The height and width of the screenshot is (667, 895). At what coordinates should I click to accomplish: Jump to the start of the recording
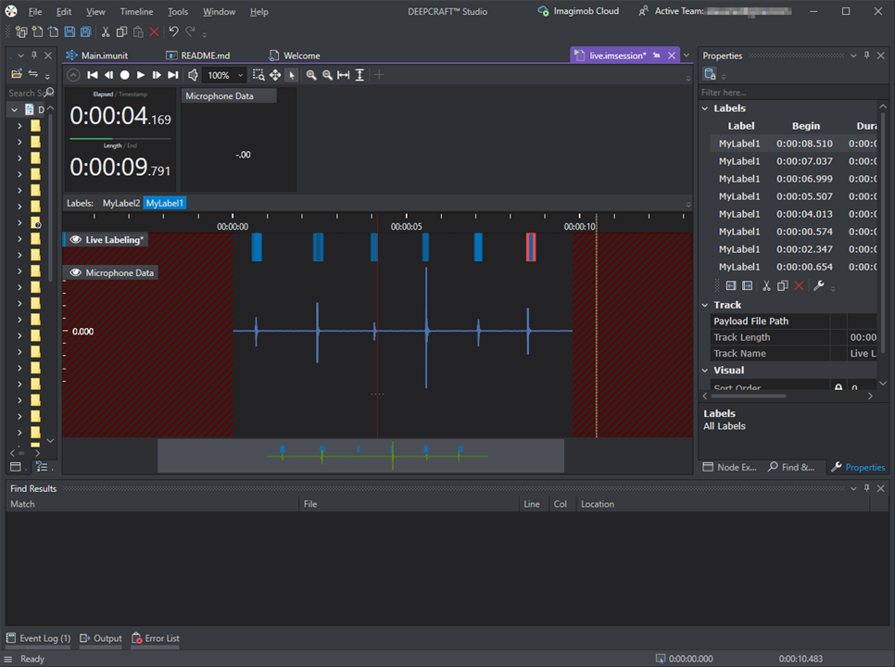click(93, 75)
